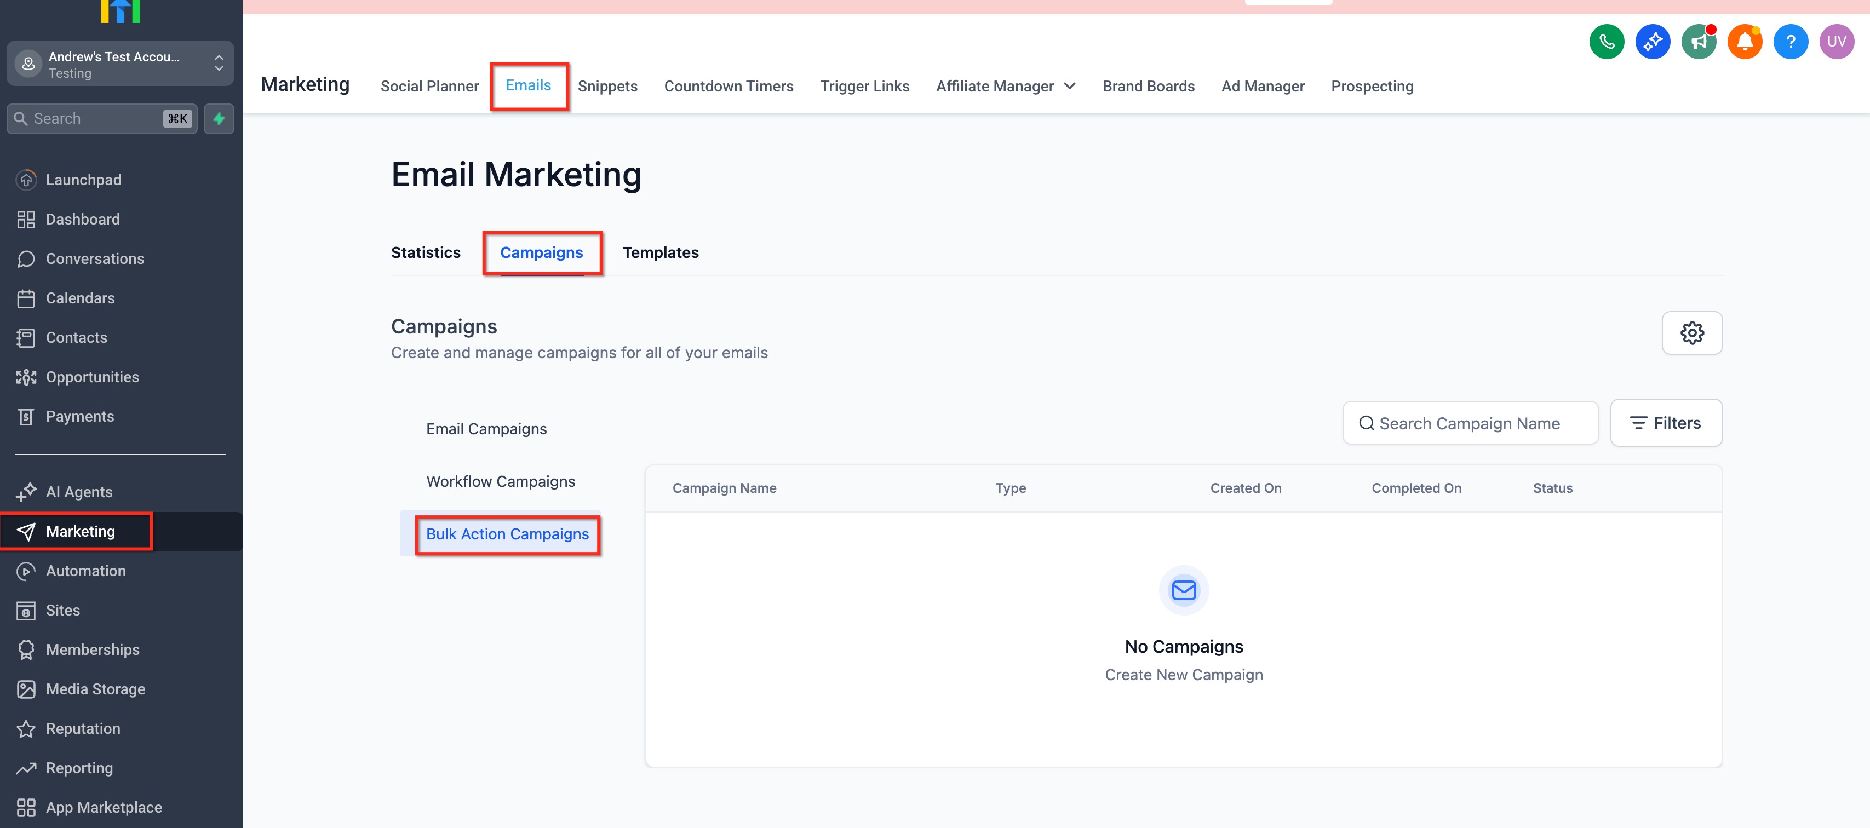Viewport: 1870px width, 828px height.
Task: Click the green lightning quick actions icon
Action: pyautogui.click(x=219, y=119)
